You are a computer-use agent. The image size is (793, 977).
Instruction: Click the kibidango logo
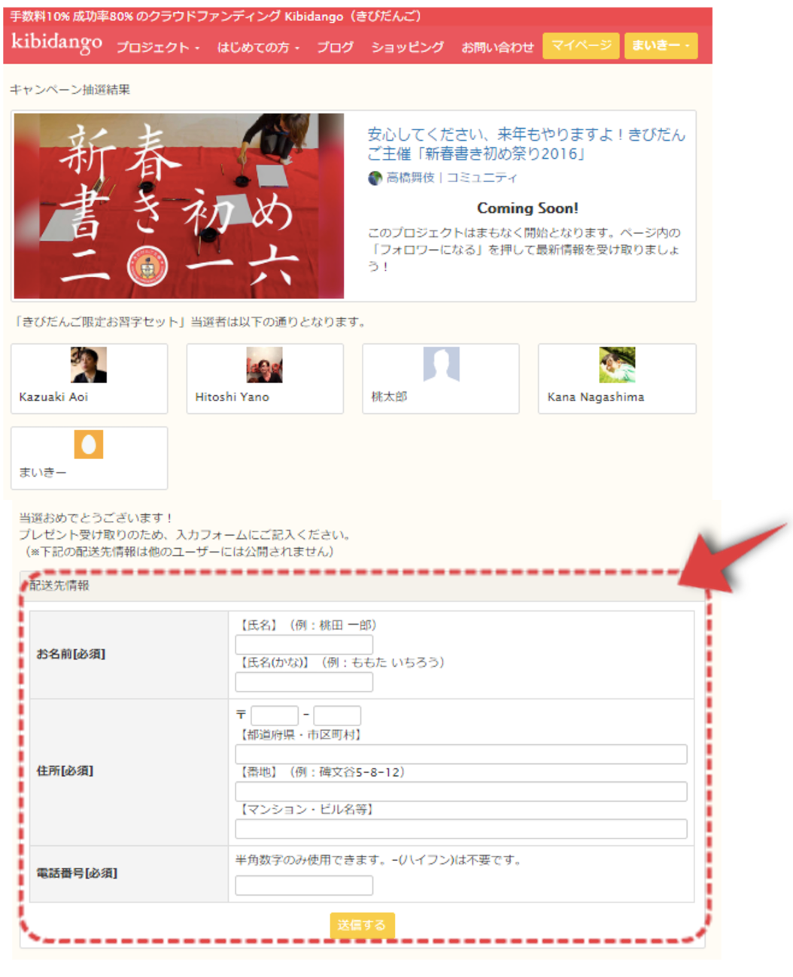57,43
